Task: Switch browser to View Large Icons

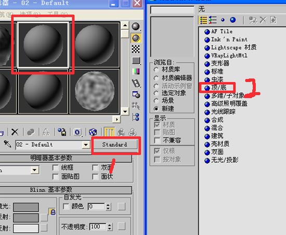Action: click(x=233, y=20)
